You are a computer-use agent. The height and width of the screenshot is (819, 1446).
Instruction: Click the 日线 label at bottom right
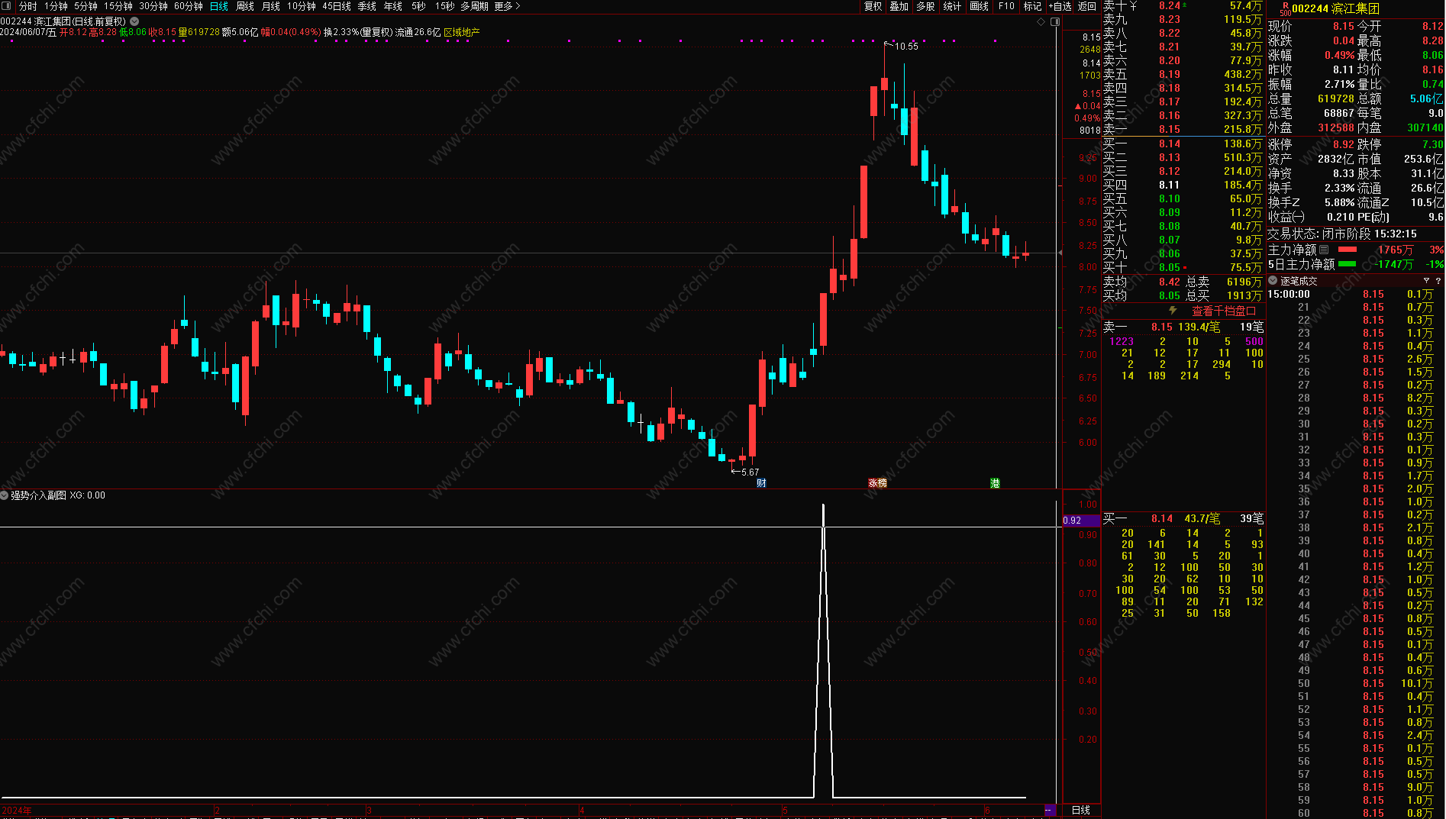pyautogui.click(x=1081, y=810)
